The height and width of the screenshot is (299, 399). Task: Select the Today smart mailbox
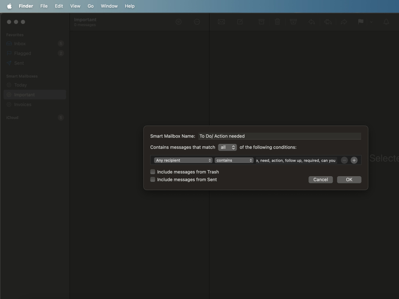tap(35, 85)
